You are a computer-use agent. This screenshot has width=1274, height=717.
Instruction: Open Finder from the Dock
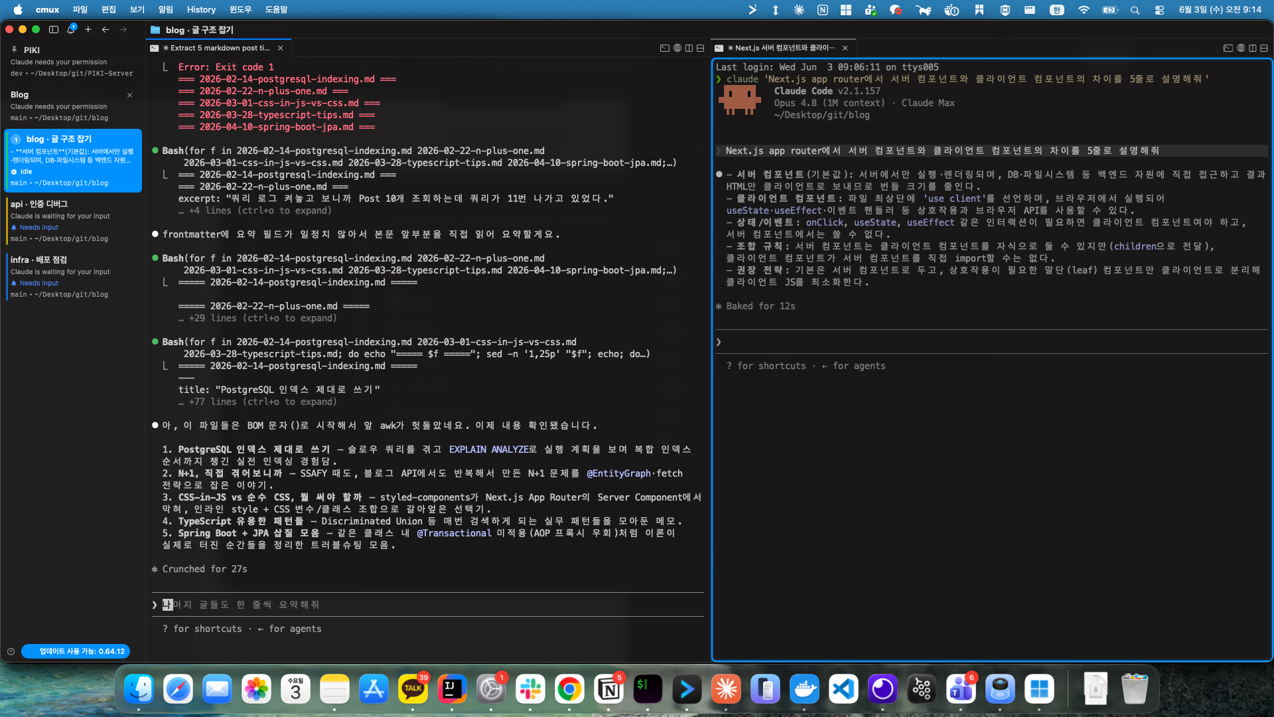[x=139, y=689]
